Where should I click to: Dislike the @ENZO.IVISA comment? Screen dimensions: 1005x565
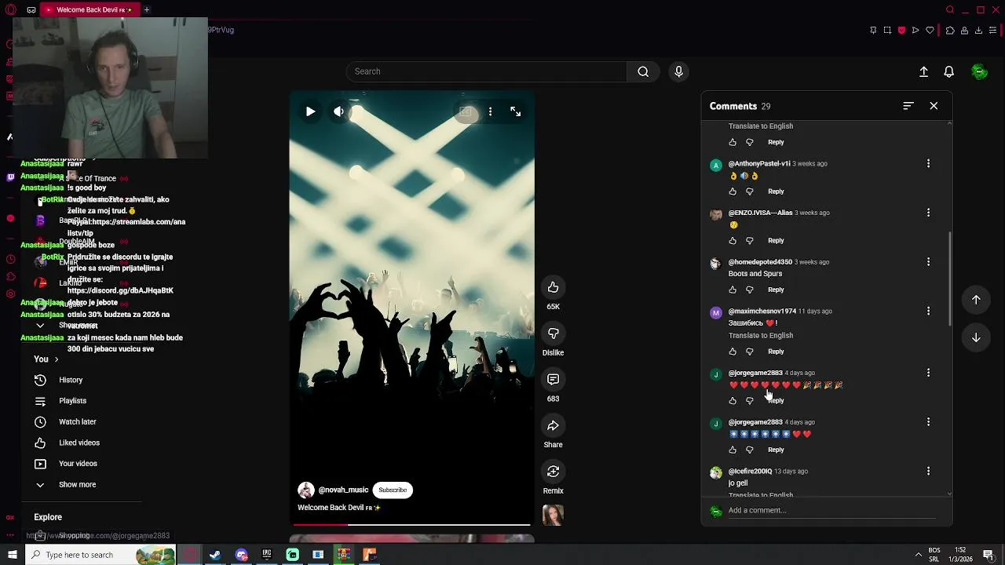750,241
